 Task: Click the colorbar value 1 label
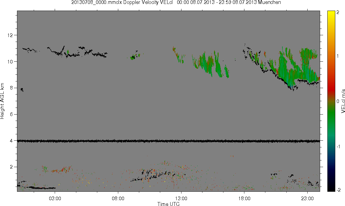click(338, 56)
